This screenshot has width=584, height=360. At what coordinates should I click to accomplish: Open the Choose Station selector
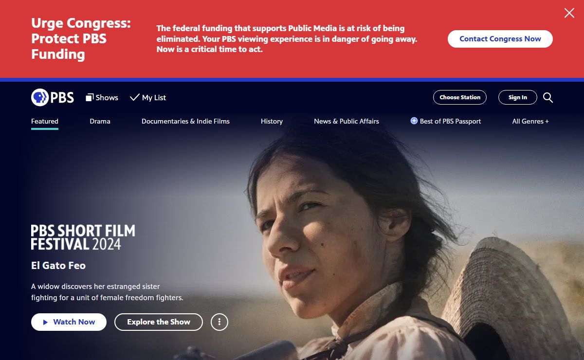tap(460, 97)
